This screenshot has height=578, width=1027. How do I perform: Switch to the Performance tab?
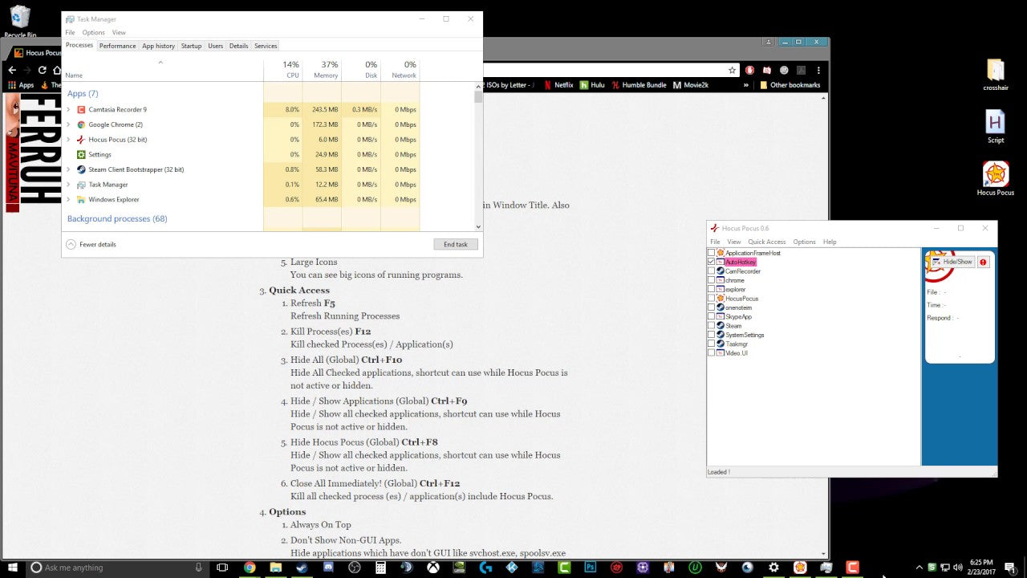[117, 46]
